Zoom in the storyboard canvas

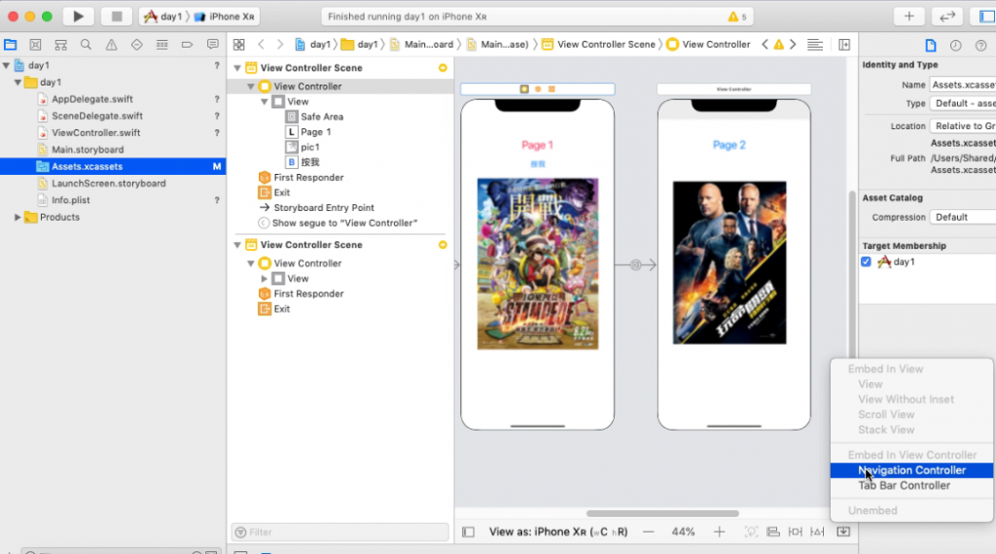pos(719,532)
